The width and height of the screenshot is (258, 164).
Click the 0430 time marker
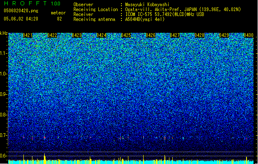coord(249,35)
